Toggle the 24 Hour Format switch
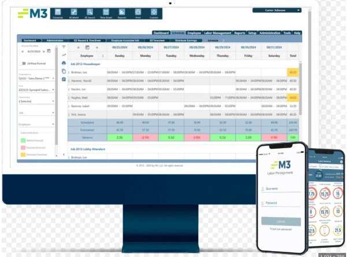Image resolution: width=349 pixels, height=257 pixels. click(x=23, y=64)
